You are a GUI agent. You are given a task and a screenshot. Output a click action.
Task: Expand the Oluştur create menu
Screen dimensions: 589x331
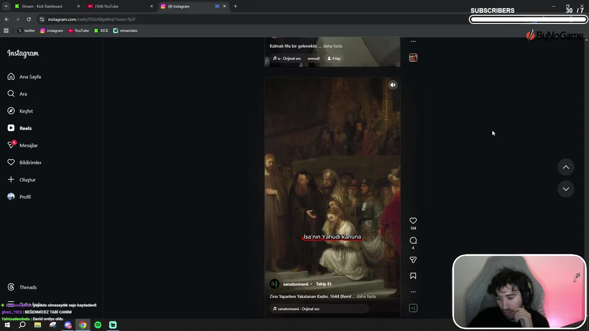[x=22, y=180]
